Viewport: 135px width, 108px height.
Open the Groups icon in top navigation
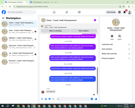click(79, 12)
